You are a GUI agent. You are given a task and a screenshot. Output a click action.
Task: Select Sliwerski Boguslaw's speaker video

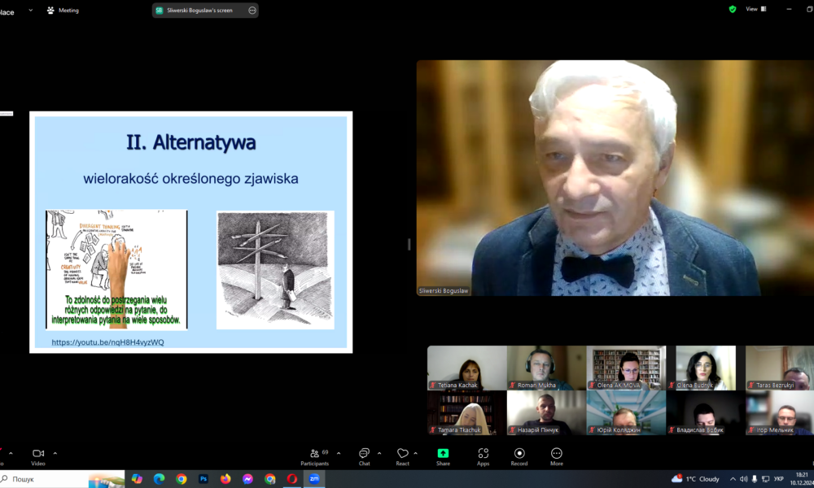pos(615,178)
